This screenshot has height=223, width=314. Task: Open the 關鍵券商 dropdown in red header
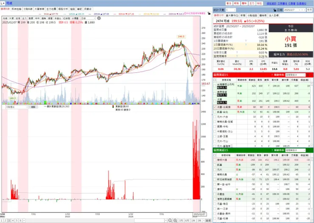point(295,75)
